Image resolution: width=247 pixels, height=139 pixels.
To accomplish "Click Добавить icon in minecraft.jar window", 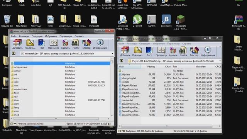I will 17,44.
